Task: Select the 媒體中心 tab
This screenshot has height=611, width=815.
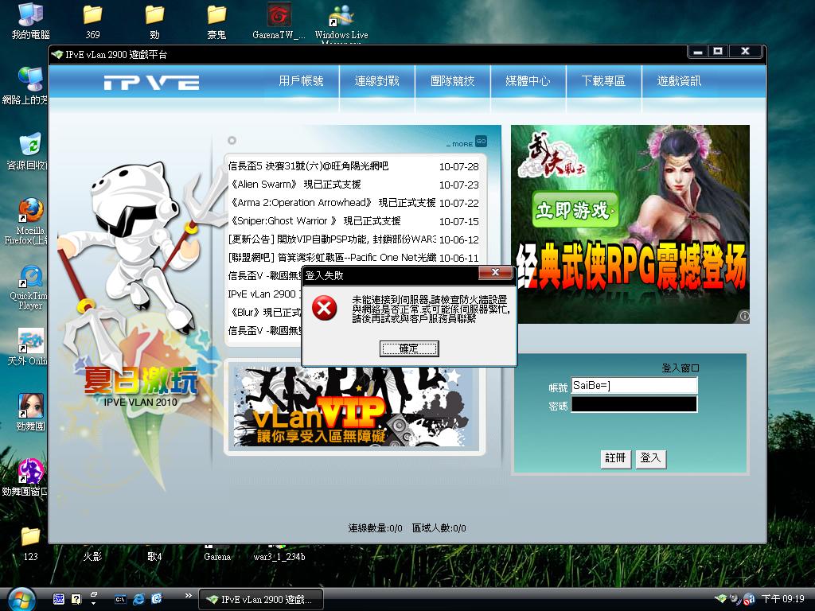Action: click(528, 81)
